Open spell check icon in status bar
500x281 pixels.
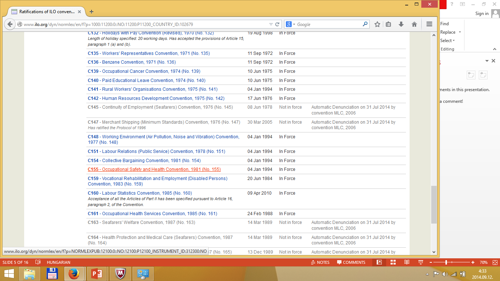(x=38, y=262)
